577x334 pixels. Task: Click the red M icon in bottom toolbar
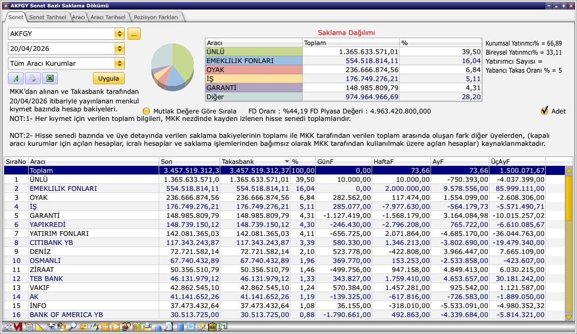point(18,327)
